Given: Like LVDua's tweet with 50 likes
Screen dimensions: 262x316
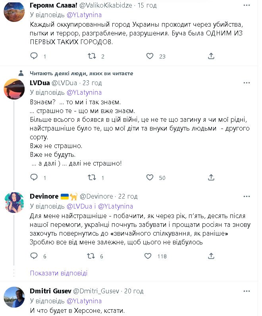Looking at the screenshot, I should pos(150,178).
